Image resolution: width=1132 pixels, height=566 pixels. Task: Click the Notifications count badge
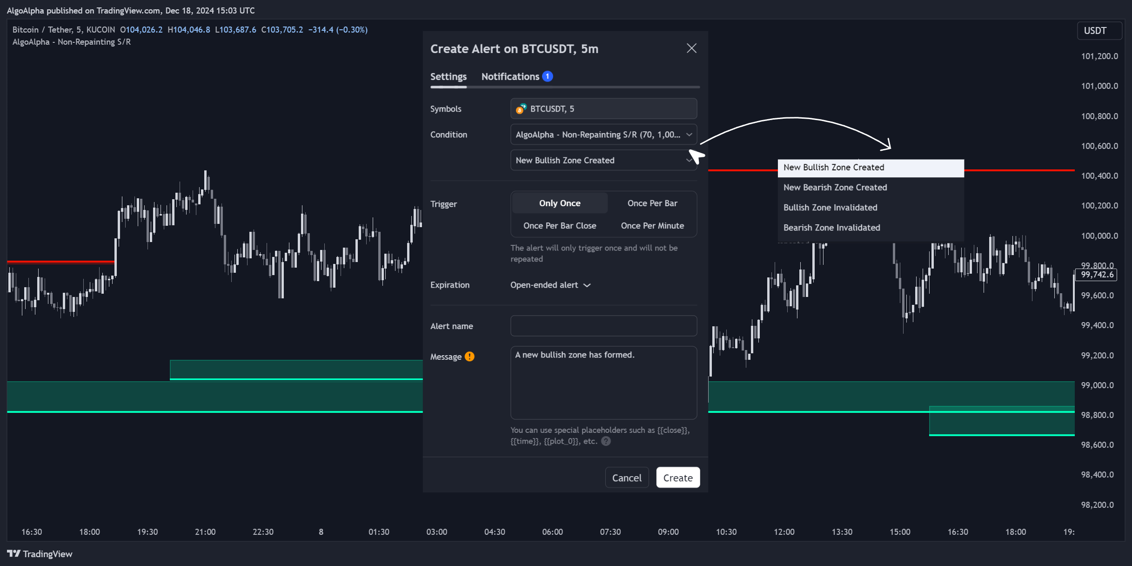pos(548,76)
